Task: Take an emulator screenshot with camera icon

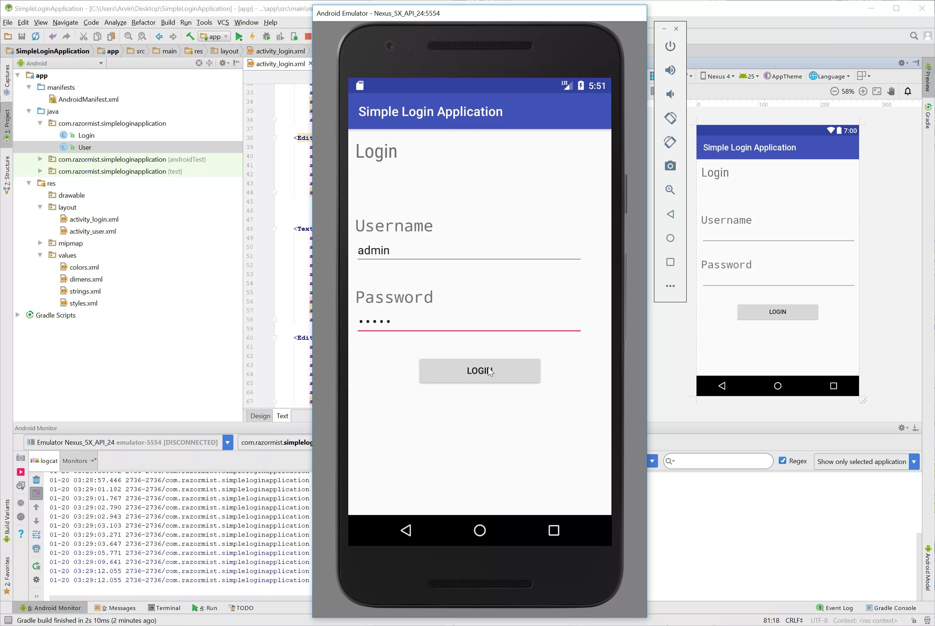Action: (x=670, y=166)
